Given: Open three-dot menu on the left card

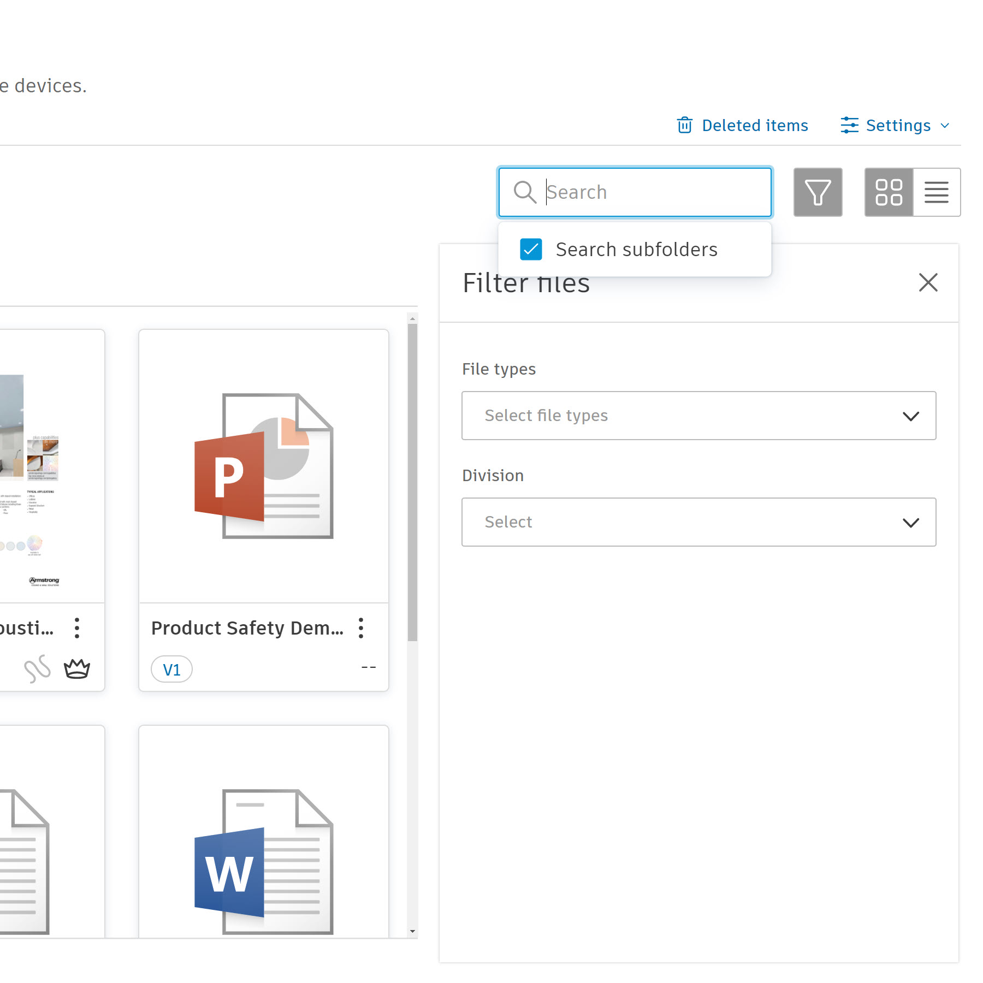Looking at the screenshot, I should (77, 628).
